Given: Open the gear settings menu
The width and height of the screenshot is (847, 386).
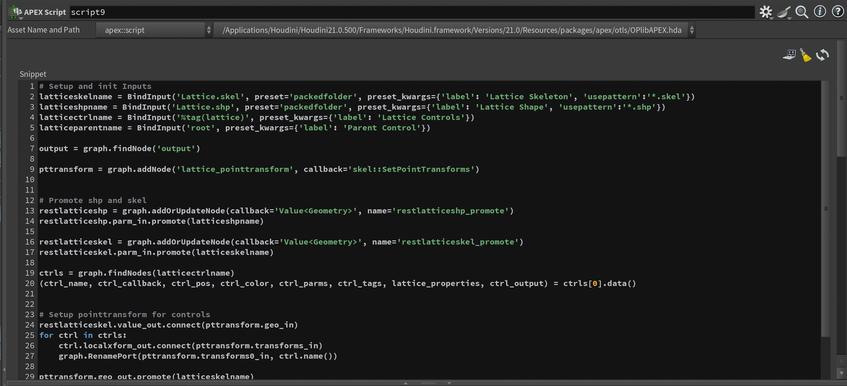Looking at the screenshot, I should (766, 12).
